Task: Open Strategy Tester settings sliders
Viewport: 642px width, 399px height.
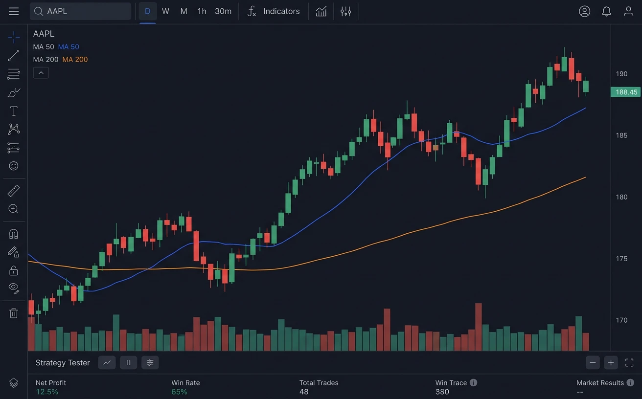Action: click(150, 363)
